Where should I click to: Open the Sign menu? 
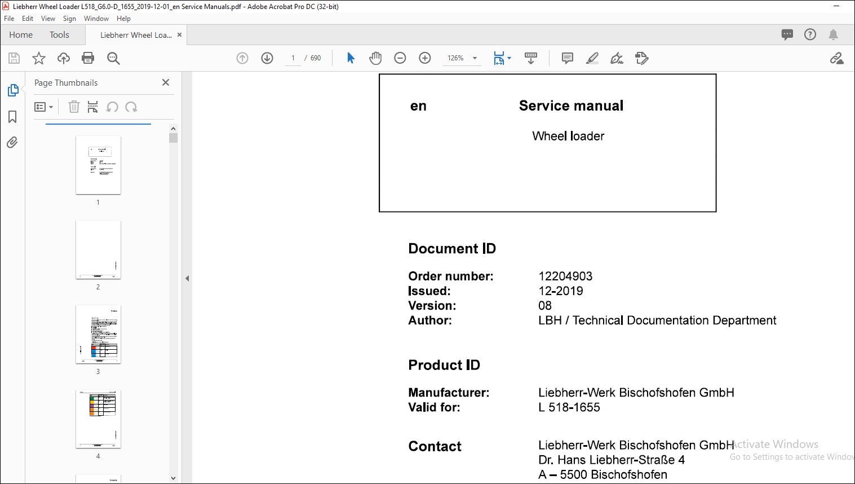tap(69, 19)
